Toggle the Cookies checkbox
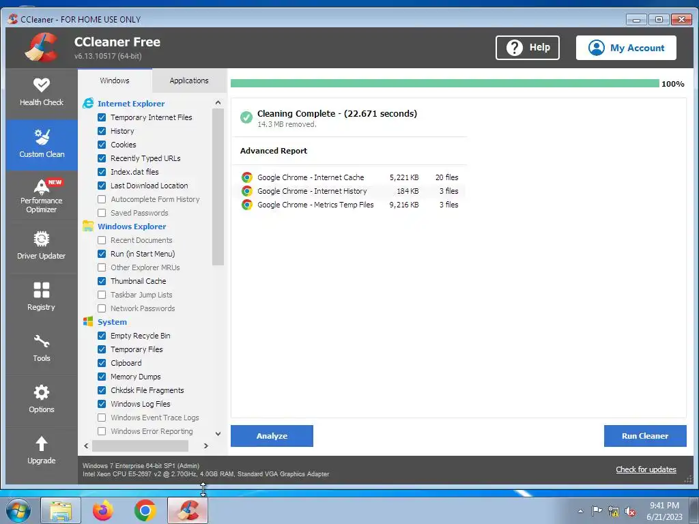The height and width of the screenshot is (524, 699). [102, 145]
